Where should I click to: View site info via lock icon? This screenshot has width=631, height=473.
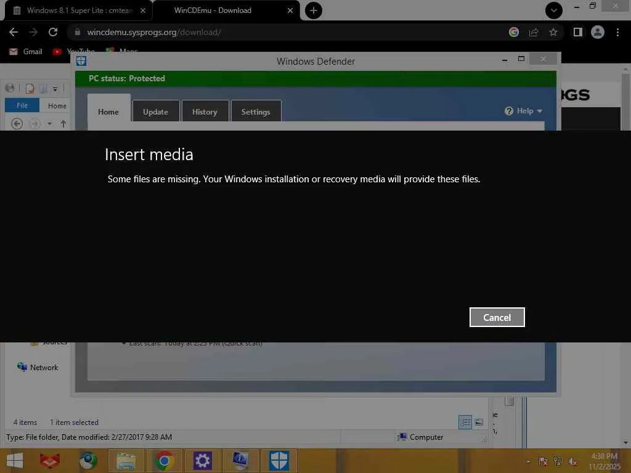coord(77,32)
